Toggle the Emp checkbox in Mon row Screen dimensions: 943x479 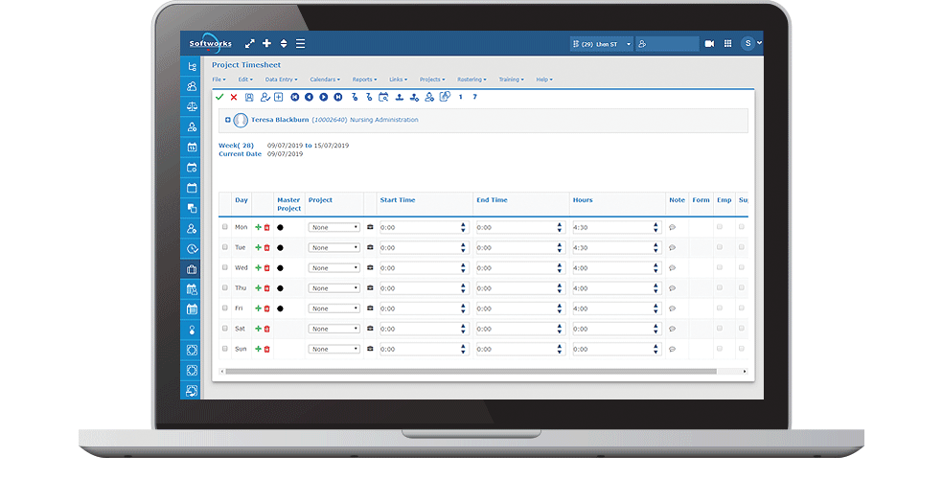click(720, 227)
